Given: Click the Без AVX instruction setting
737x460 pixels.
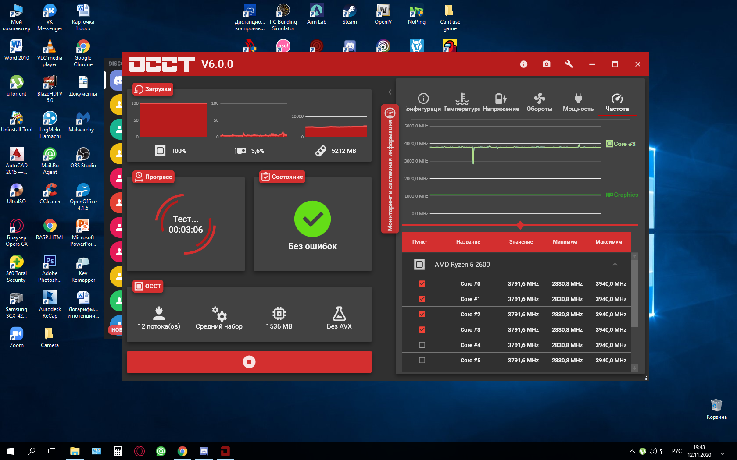Looking at the screenshot, I should (339, 318).
